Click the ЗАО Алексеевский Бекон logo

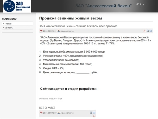click(17, 6)
